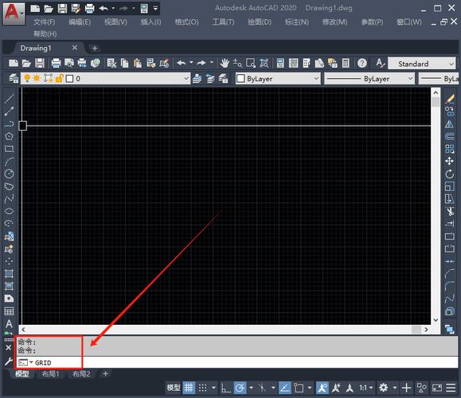Switch to the 布局1 layout tab
461x398 pixels.
tap(51, 374)
